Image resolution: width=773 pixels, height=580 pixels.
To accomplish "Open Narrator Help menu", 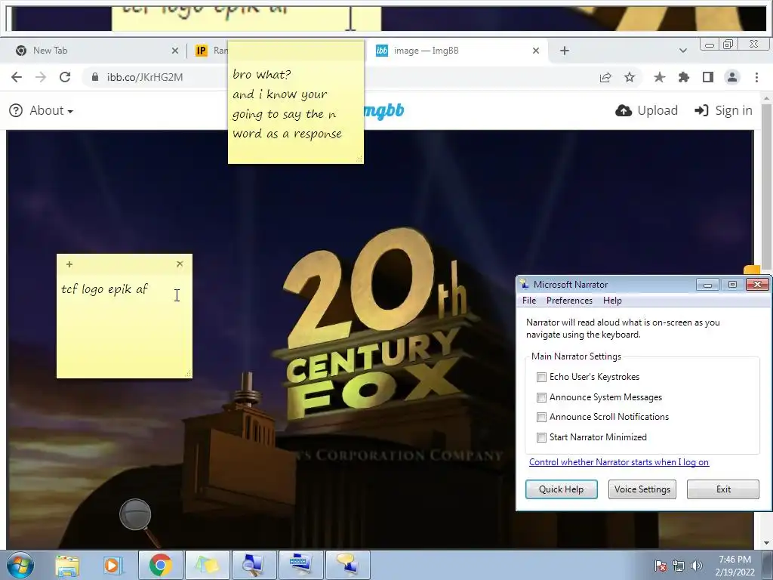I will (x=612, y=301).
